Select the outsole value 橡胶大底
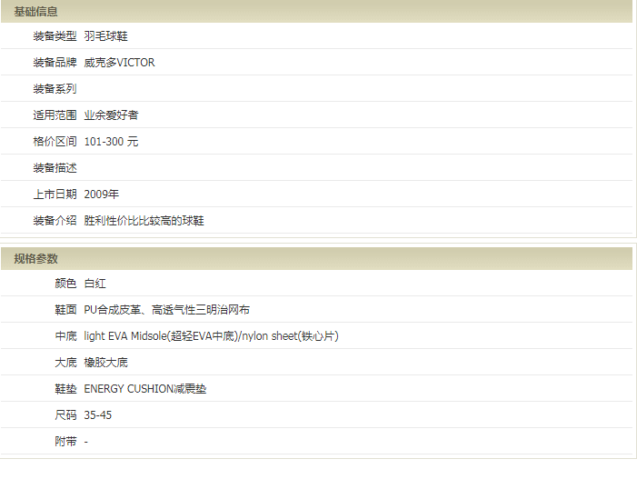 pyautogui.click(x=105, y=363)
